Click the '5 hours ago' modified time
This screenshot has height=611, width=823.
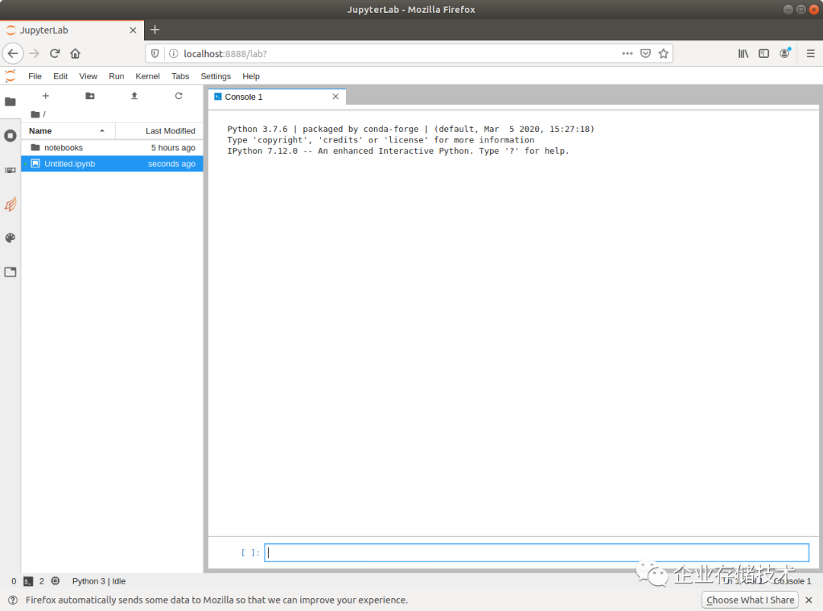point(173,148)
